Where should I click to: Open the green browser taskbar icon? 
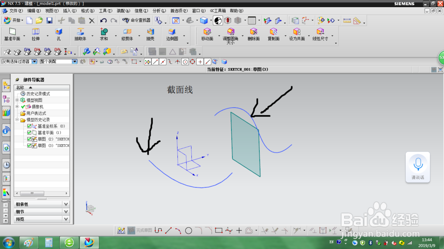[69, 242]
